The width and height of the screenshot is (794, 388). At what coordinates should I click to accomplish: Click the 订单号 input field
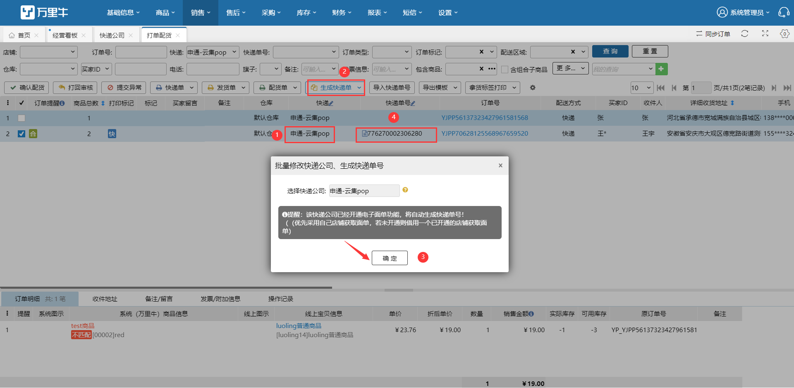141,52
